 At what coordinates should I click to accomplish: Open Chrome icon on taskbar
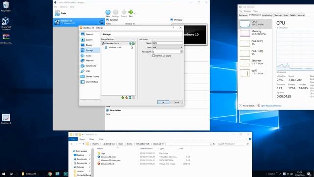pos(50,174)
